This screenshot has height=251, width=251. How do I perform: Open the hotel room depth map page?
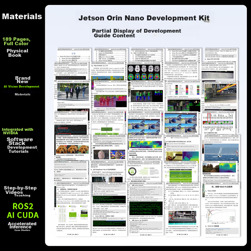183,147
